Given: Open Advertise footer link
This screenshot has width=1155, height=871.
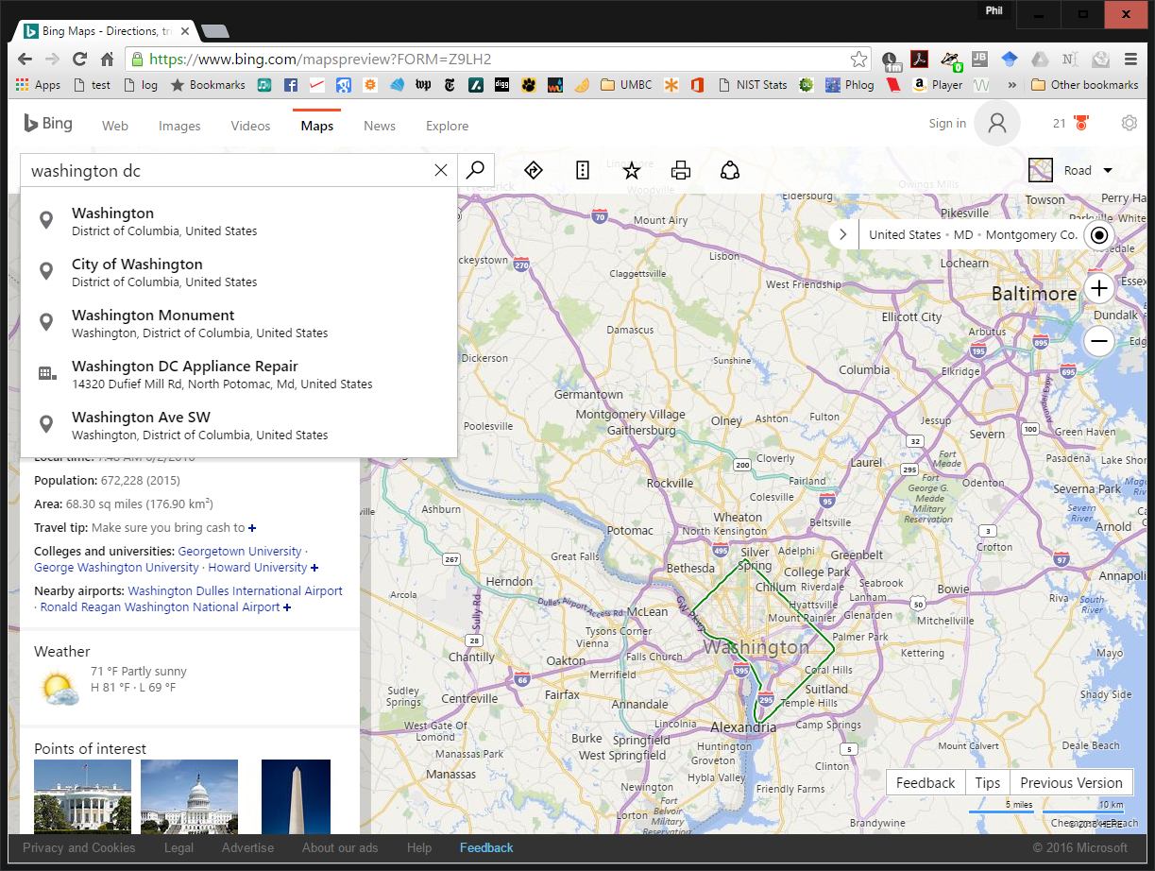Looking at the screenshot, I should (247, 847).
